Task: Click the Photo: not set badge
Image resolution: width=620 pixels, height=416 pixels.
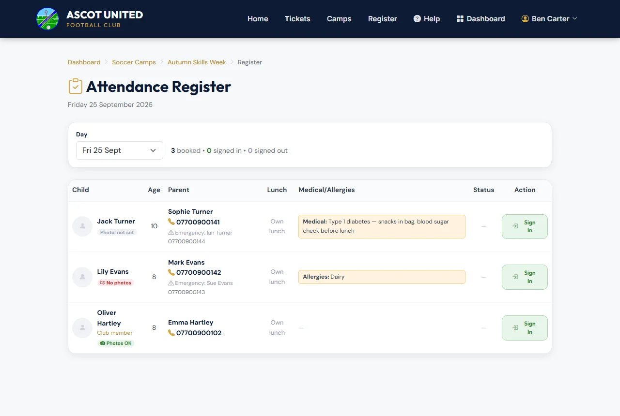Action: (117, 232)
